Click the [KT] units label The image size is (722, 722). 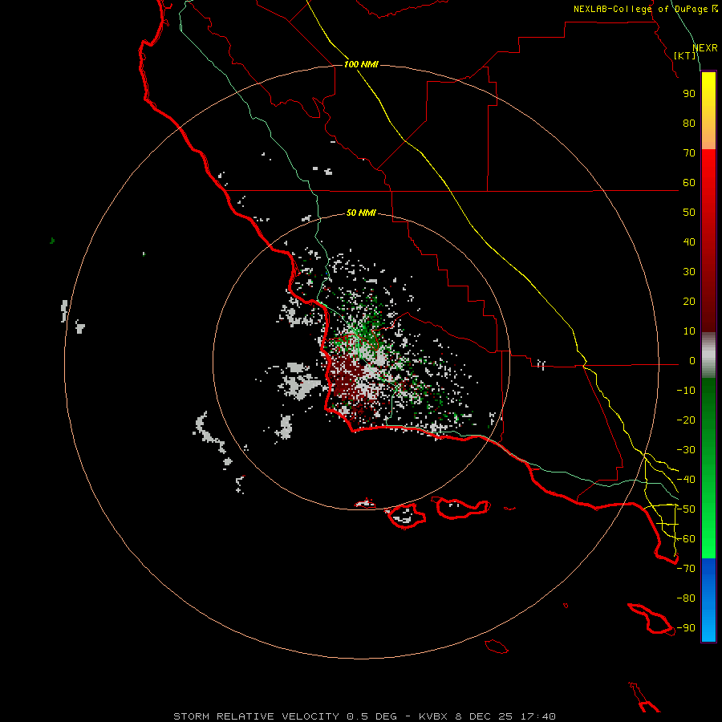pyautogui.click(x=684, y=55)
